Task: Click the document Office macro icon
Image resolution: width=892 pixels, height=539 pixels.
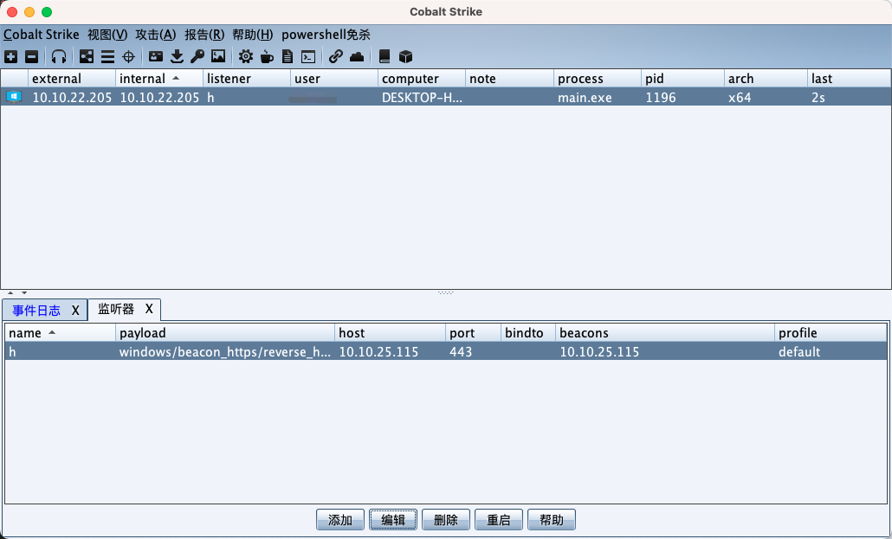Action: point(288,56)
